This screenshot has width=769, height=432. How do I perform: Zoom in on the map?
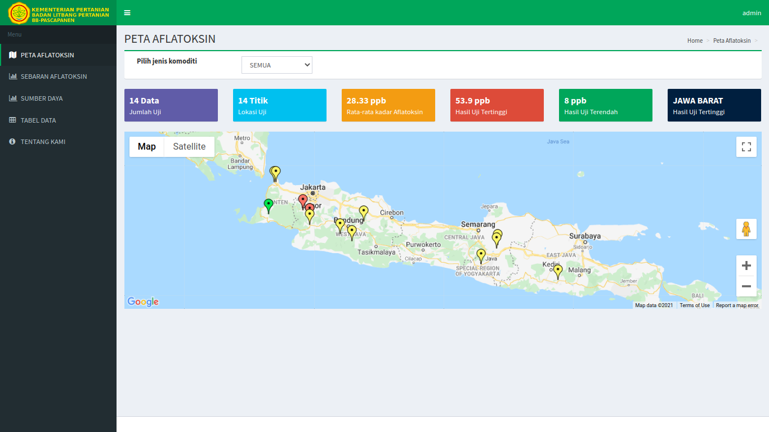746,265
